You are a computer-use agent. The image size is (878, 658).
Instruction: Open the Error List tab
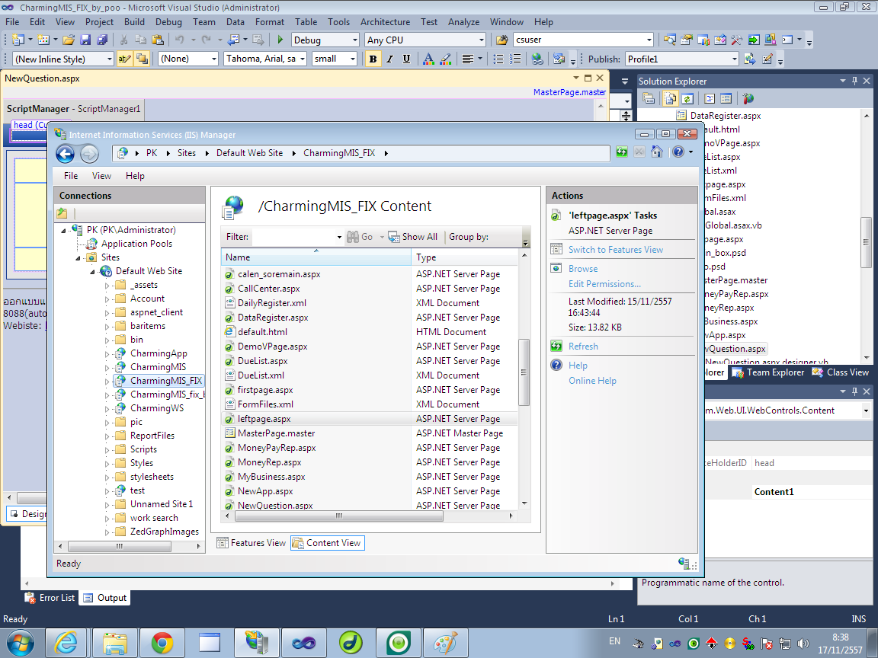pyautogui.click(x=50, y=598)
